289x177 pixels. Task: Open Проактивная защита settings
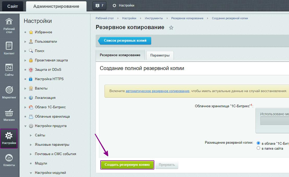[51, 60]
